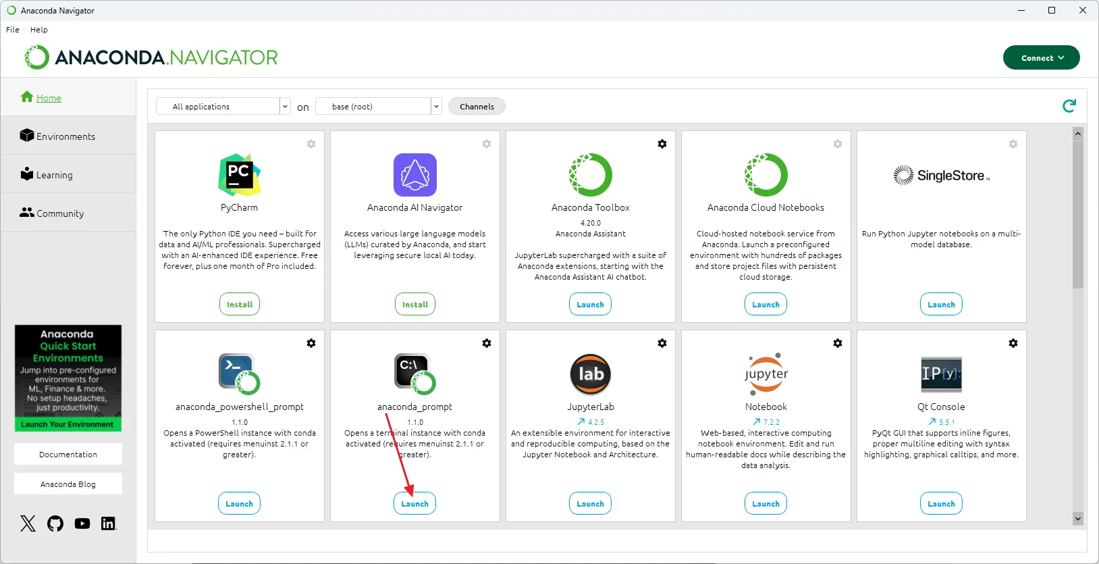This screenshot has height=564, width=1099.
Task: Open the X (Twitter) icon link
Action: click(28, 523)
